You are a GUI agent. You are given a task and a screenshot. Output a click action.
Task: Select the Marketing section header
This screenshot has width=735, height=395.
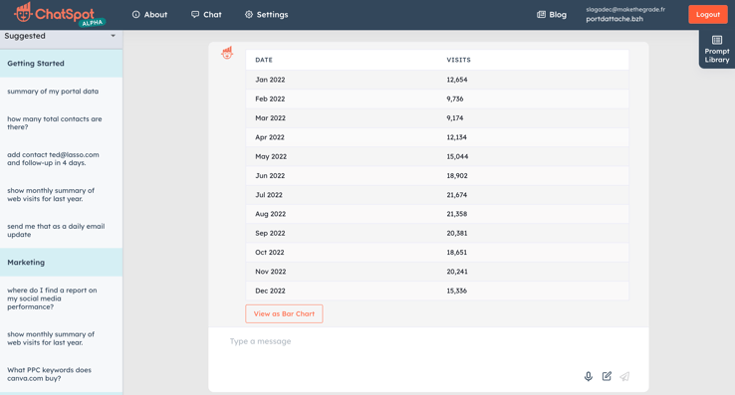(x=61, y=263)
